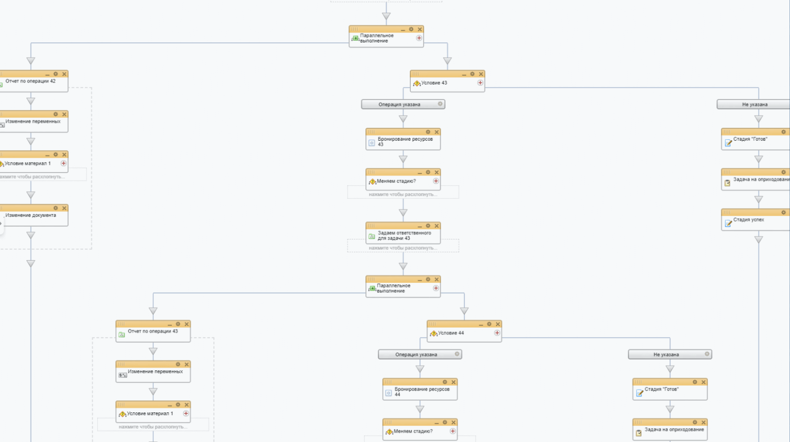Image resolution: width=790 pixels, height=442 pixels.
Task: Delete Задаем ответственного для задачи 43 node
Action: tap(437, 226)
